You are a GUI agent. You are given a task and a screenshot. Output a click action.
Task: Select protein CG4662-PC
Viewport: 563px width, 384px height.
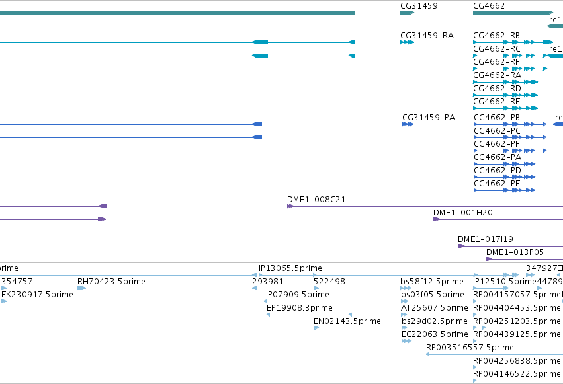497,131
